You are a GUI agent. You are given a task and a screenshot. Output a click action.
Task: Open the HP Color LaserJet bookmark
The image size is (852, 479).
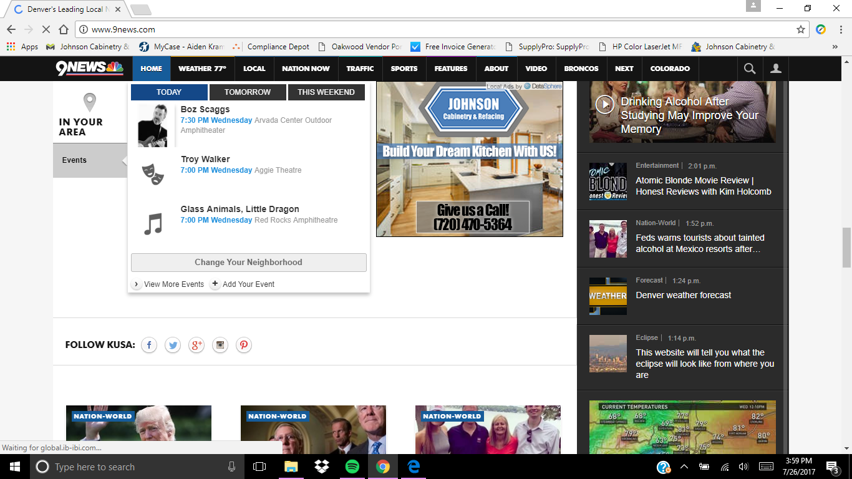[x=641, y=47]
